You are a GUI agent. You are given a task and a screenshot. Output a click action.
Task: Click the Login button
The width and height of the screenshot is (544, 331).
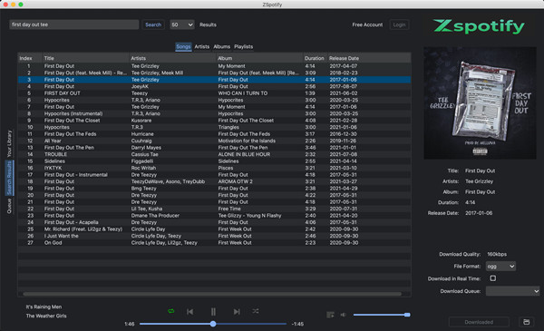pos(399,24)
